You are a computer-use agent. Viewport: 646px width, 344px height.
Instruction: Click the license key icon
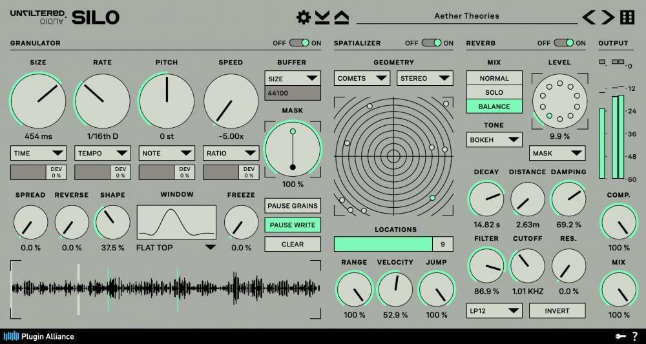click(x=620, y=337)
